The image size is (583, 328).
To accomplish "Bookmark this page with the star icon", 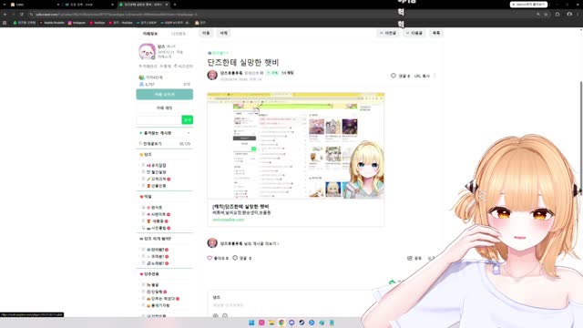I will (546, 15).
